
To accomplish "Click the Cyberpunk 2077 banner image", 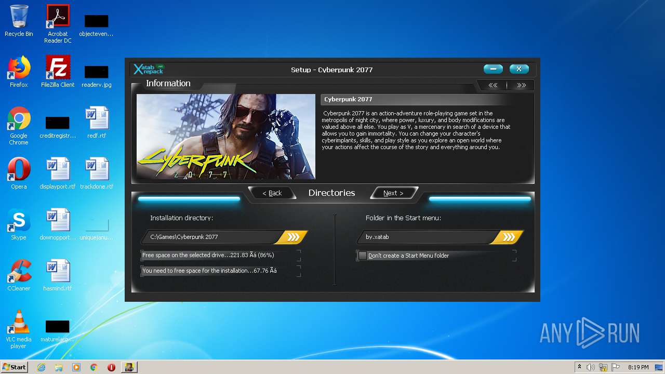I will 226,137.
